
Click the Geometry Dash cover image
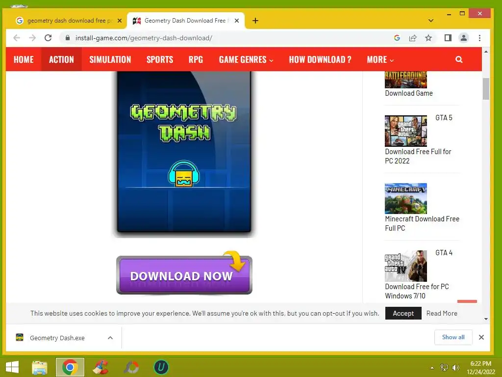click(x=184, y=151)
